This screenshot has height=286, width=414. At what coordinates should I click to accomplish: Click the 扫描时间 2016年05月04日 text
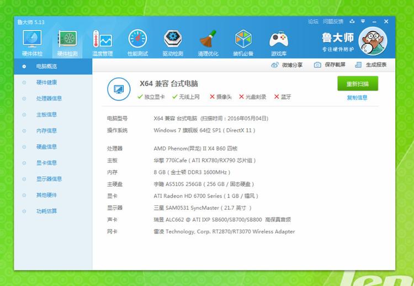pos(235,118)
